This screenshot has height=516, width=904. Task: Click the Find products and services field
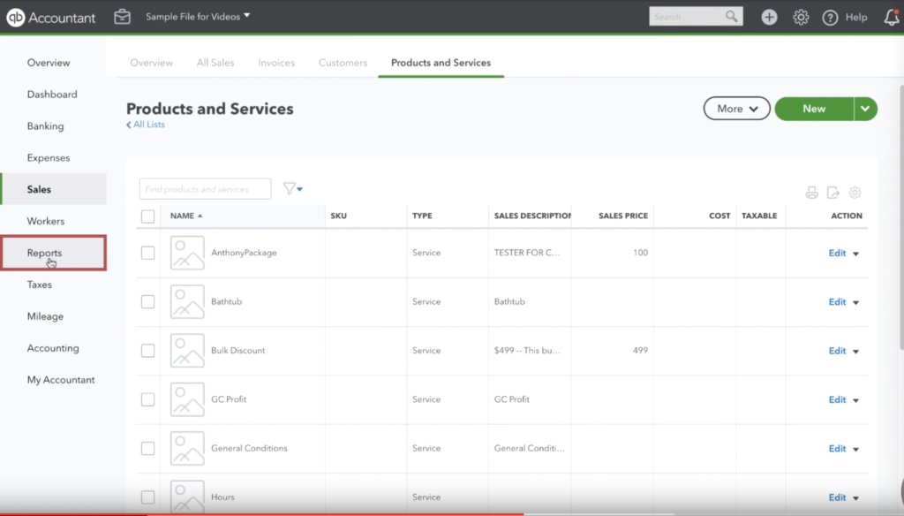(x=206, y=189)
